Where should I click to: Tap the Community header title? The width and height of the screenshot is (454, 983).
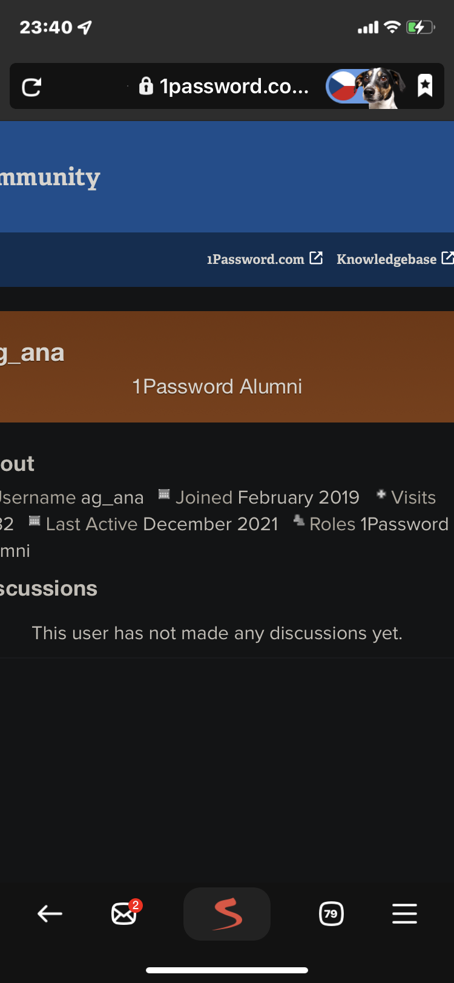50,177
